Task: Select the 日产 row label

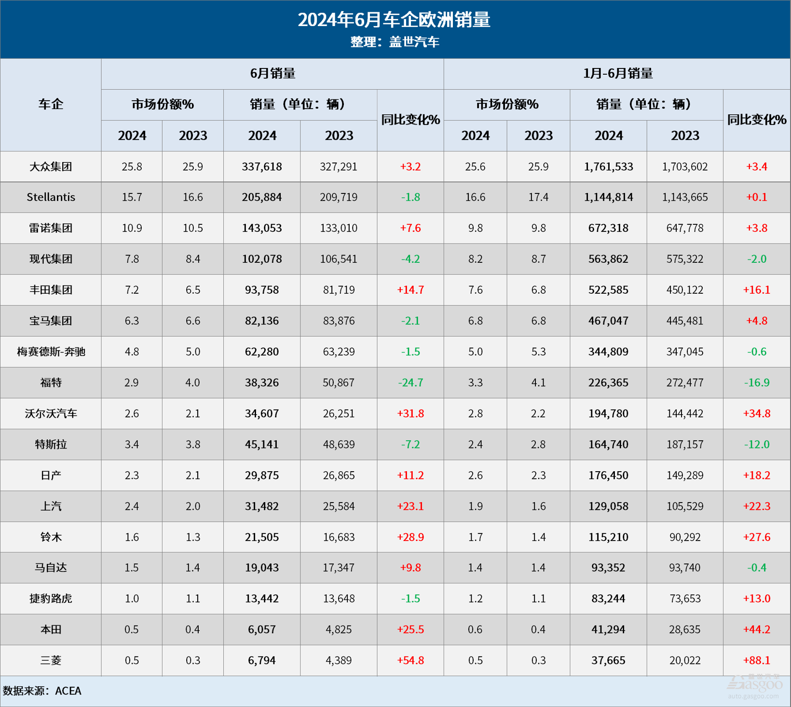Action: (x=51, y=475)
